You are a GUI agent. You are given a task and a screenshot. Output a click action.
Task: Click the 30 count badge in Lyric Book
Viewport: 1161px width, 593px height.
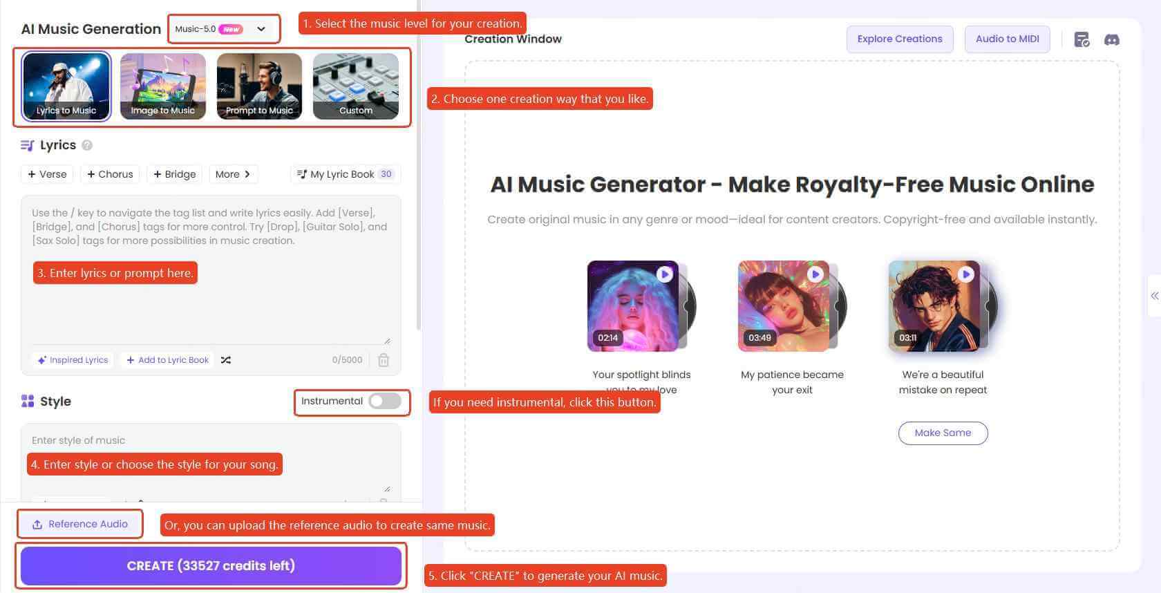point(386,174)
